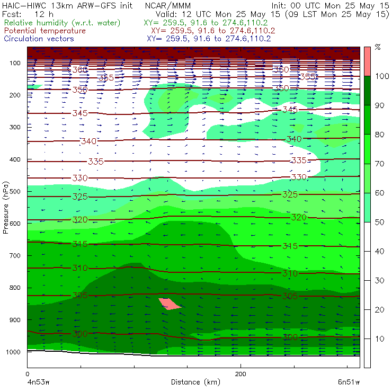The image size is (392, 392).
Task: Select the '900' pressure axis tick label
Action: pos(15,320)
